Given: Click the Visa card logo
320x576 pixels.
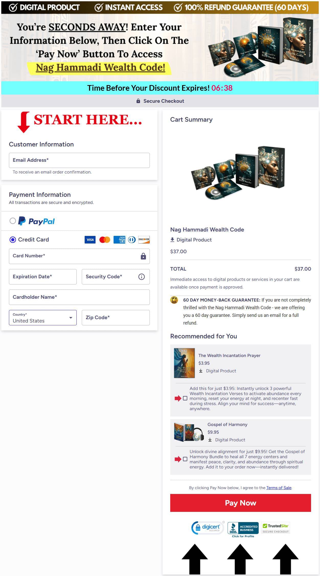Looking at the screenshot, I should click(90, 240).
